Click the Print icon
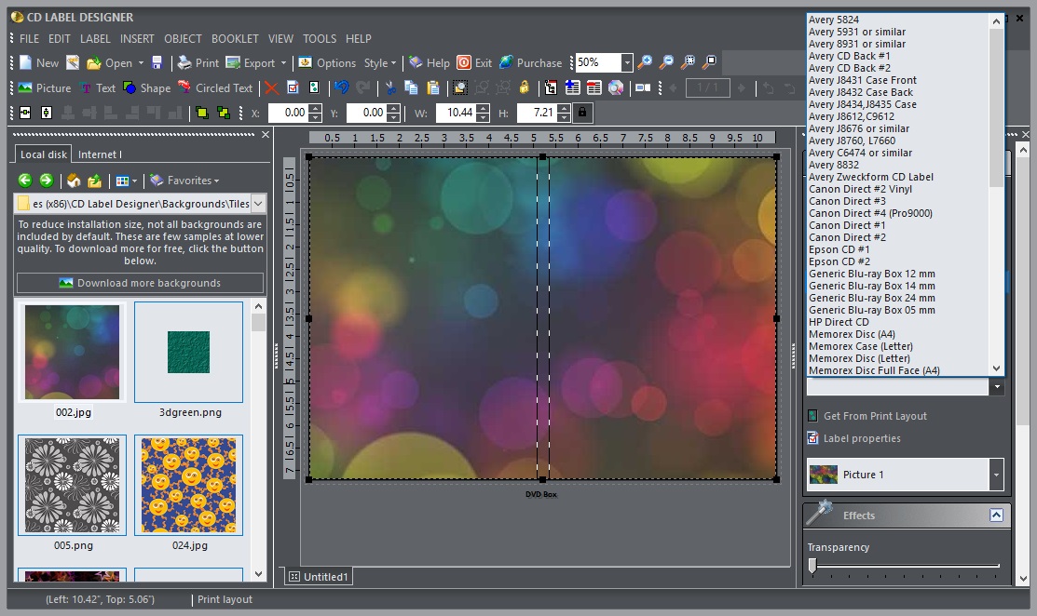Viewport: 1037px width, 616px height. point(196,62)
